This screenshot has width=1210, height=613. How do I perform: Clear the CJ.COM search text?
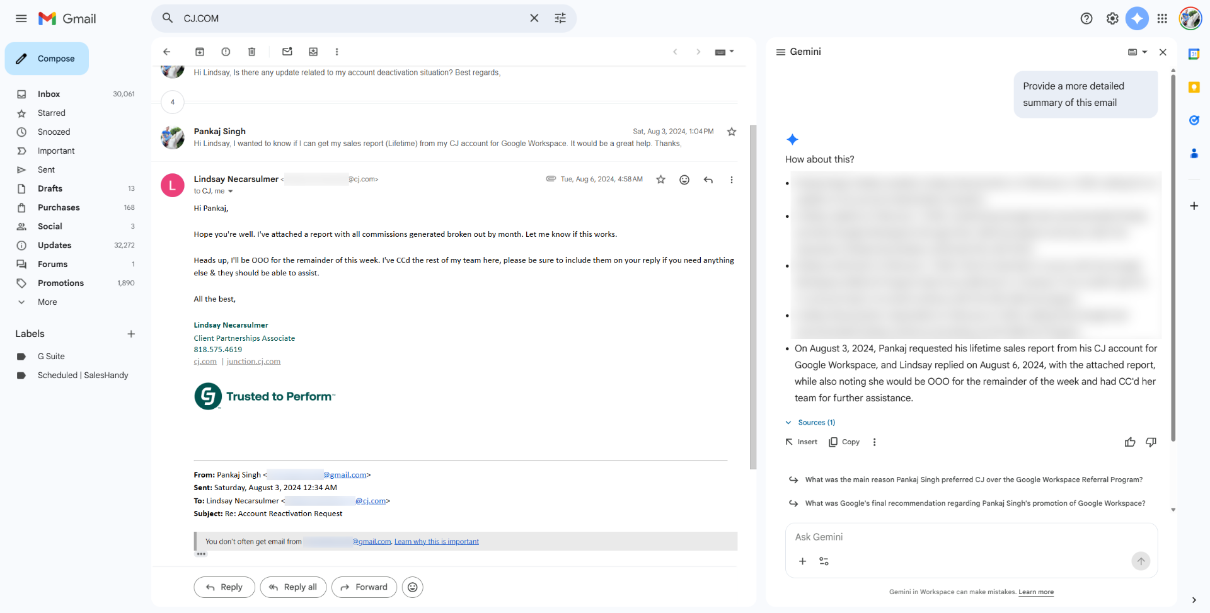pyautogui.click(x=534, y=18)
